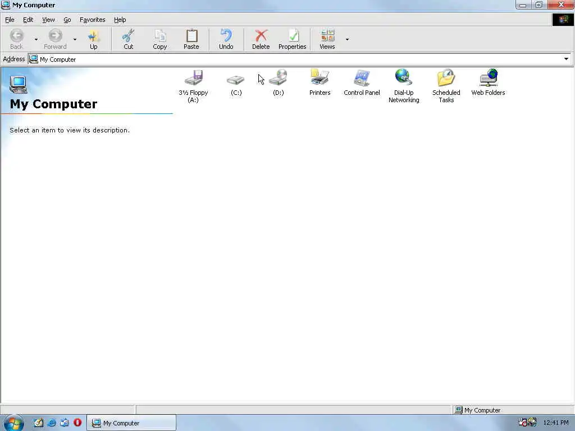
Task: Open the Go menu
Action: pos(67,20)
